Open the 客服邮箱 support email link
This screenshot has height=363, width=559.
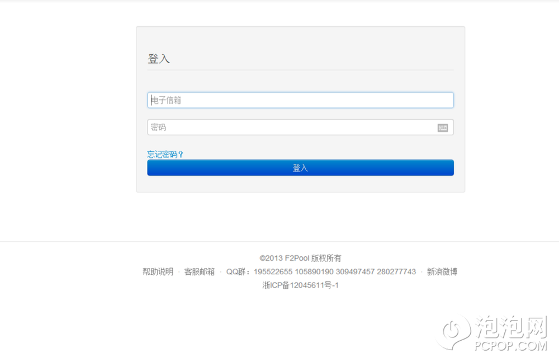point(200,272)
